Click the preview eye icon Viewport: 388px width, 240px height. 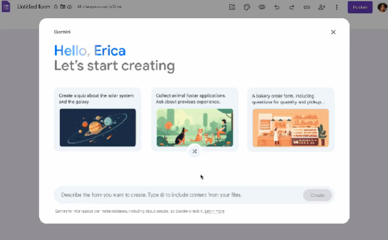(262, 7)
